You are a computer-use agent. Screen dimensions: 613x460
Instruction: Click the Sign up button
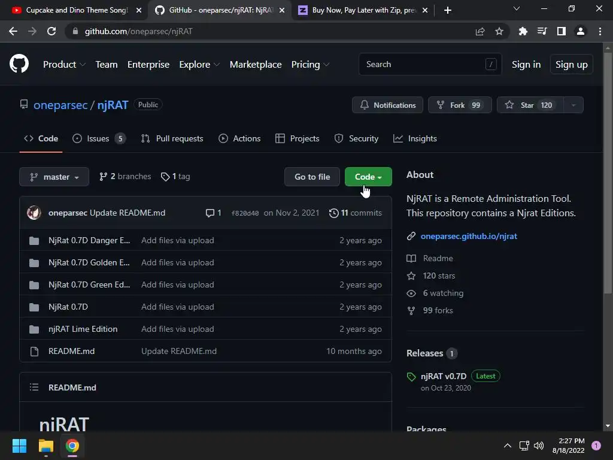[572, 65]
